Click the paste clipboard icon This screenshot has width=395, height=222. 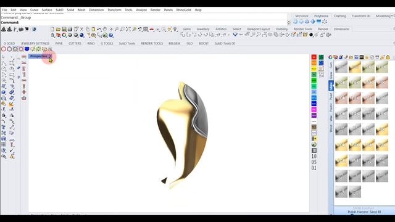click(x=93, y=29)
